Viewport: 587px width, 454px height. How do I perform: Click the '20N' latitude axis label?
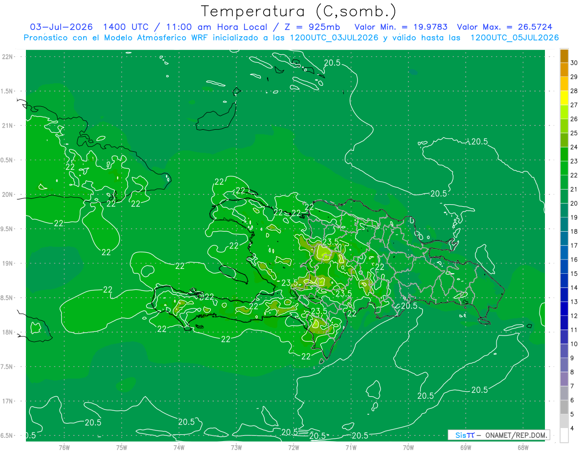coord(7,194)
